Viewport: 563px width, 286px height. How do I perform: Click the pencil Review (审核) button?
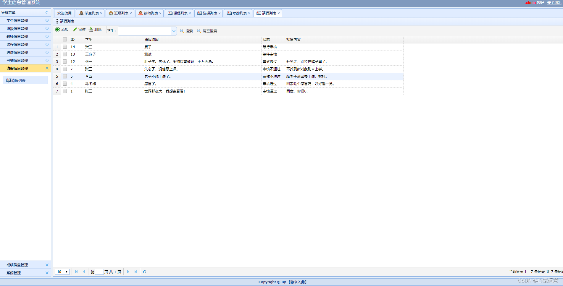[x=79, y=30]
